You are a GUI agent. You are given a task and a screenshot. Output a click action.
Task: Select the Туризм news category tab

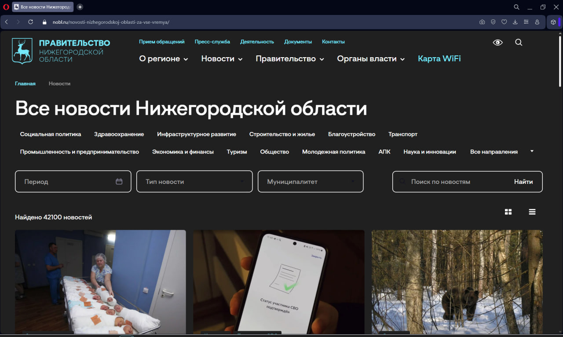tap(237, 151)
